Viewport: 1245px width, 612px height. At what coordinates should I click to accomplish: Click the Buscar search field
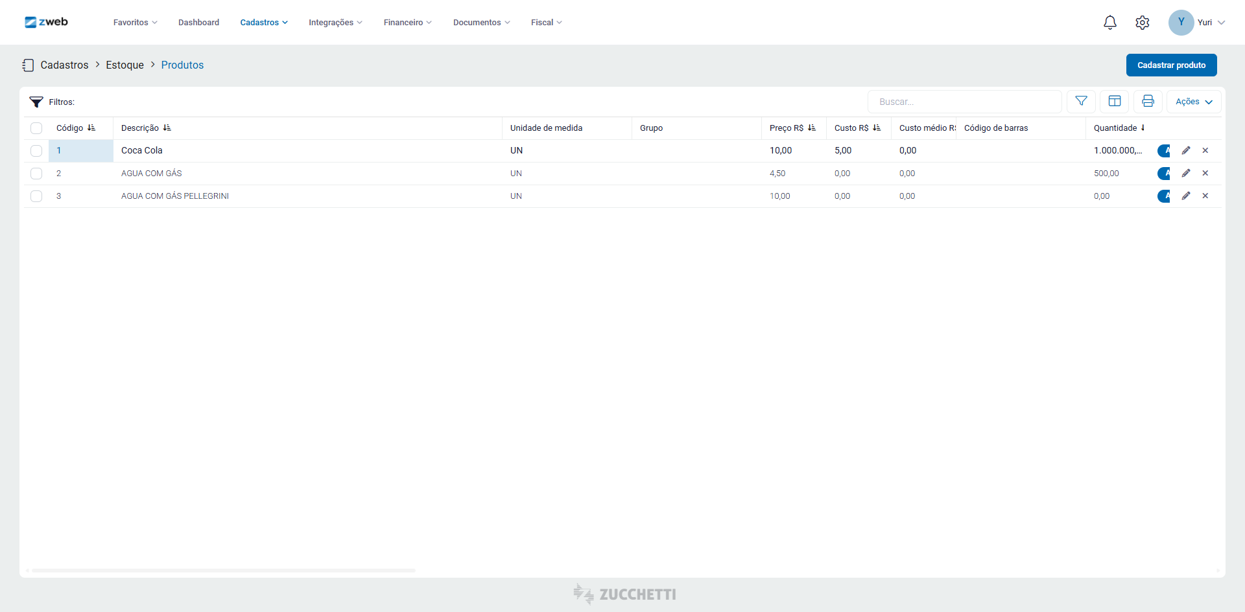[964, 102]
